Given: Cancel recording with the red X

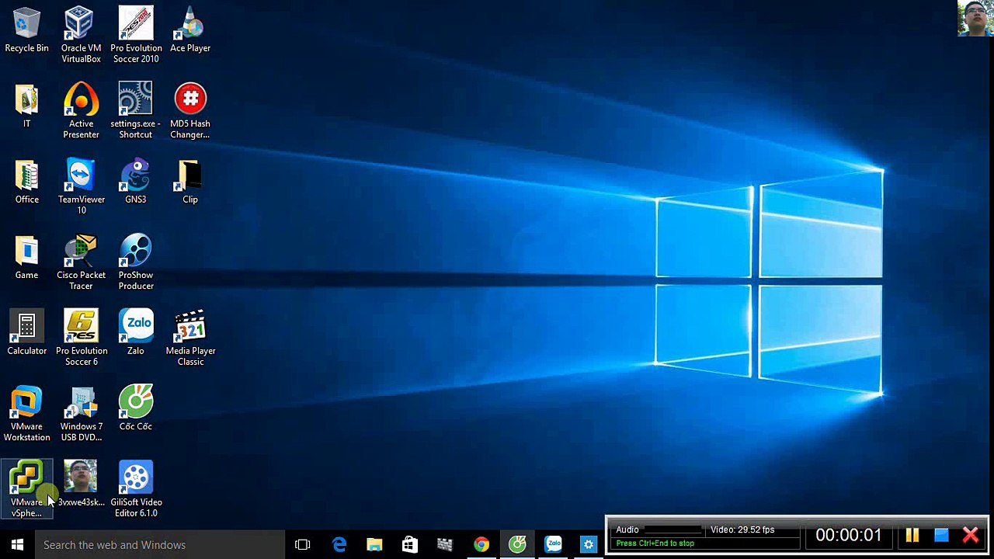Looking at the screenshot, I should 971,535.
